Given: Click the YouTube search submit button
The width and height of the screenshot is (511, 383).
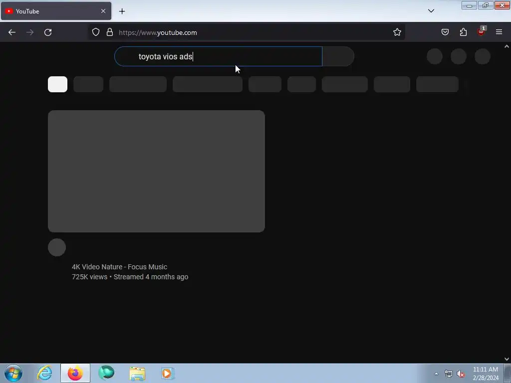Looking at the screenshot, I should (338, 56).
